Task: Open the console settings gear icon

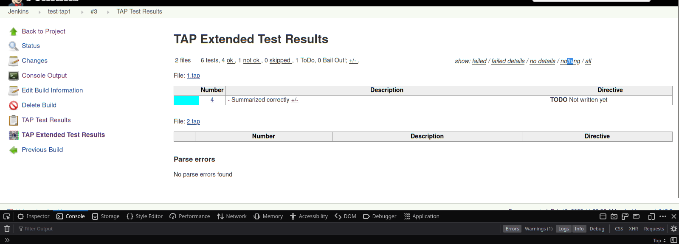Action: 673,229
